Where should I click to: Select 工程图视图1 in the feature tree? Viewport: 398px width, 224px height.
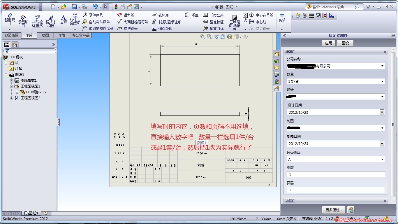tap(30, 86)
